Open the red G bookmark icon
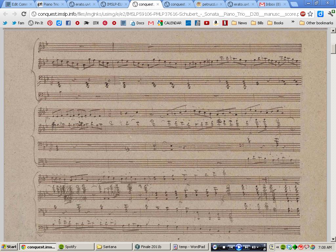The height and width of the screenshot is (252, 336). coord(105,23)
